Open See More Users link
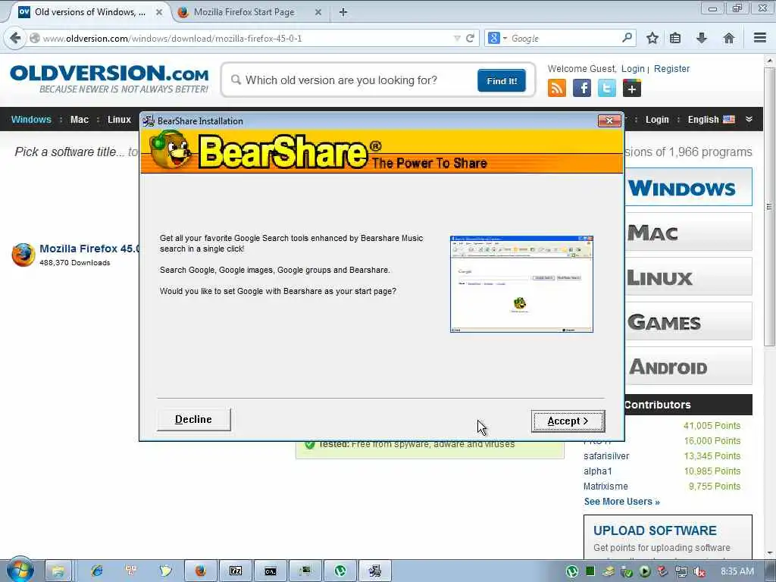The image size is (776, 582). [621, 502]
